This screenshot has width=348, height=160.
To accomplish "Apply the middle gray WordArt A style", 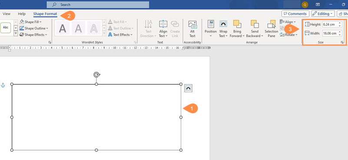I will coord(78,28).
